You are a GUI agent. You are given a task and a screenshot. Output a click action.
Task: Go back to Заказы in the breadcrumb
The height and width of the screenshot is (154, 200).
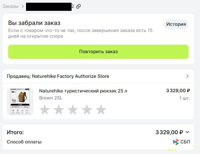(x=10, y=6)
